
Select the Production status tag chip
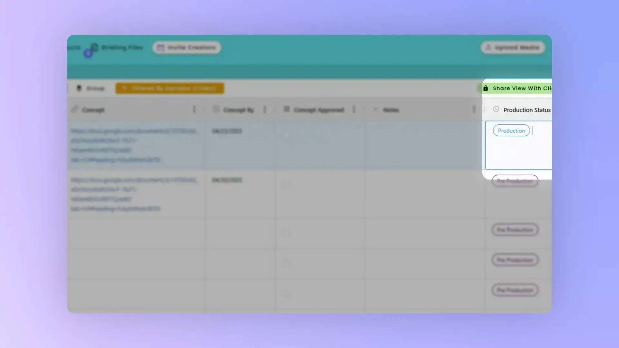coord(511,130)
